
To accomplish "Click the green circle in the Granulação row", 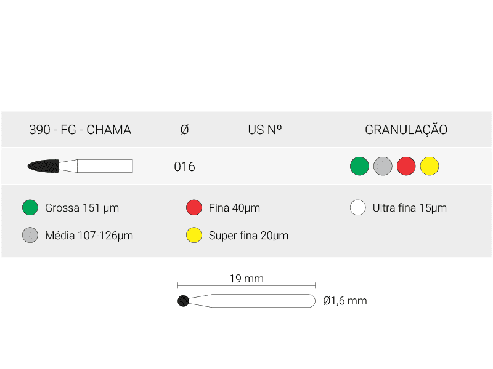I will click(x=359, y=166).
